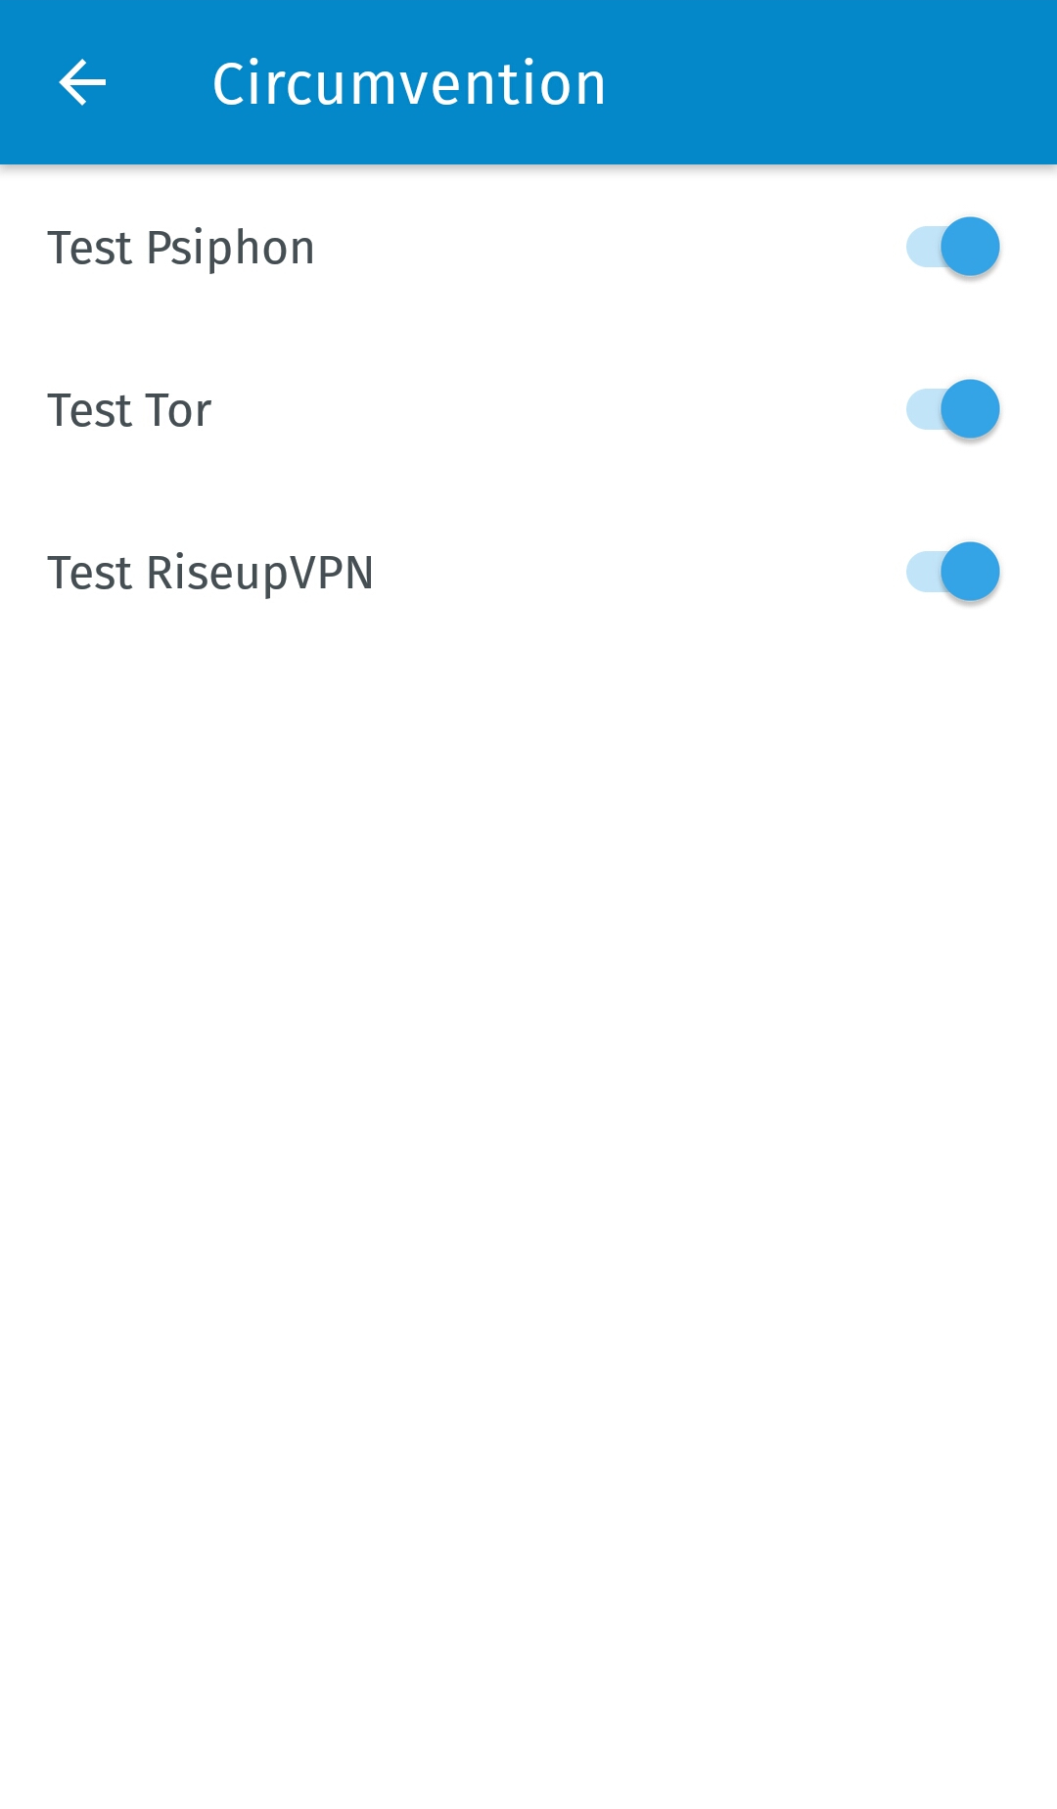Disable the Test Psiphon switch

(x=952, y=247)
